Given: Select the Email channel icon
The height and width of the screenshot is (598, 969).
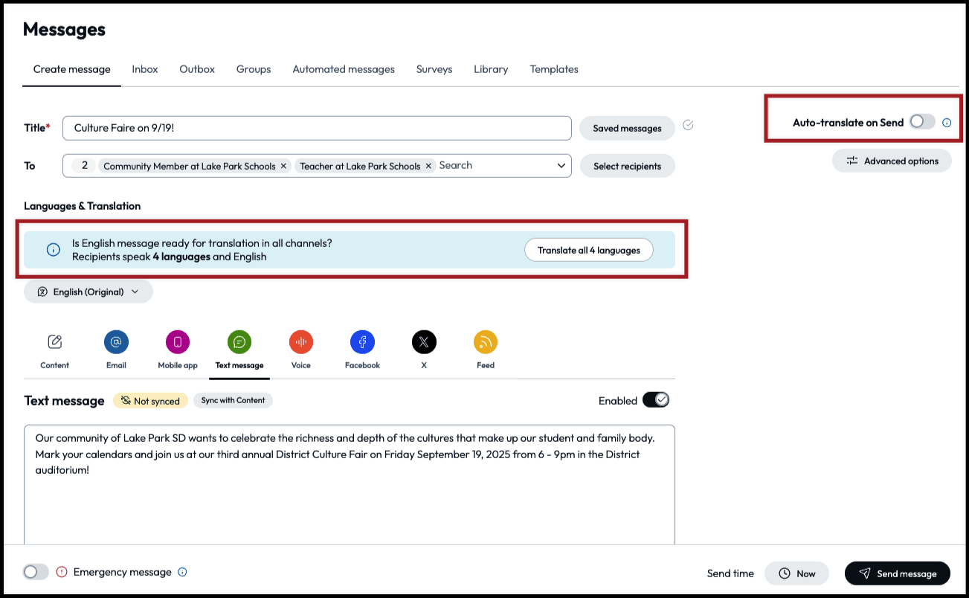Looking at the screenshot, I should click(x=116, y=341).
